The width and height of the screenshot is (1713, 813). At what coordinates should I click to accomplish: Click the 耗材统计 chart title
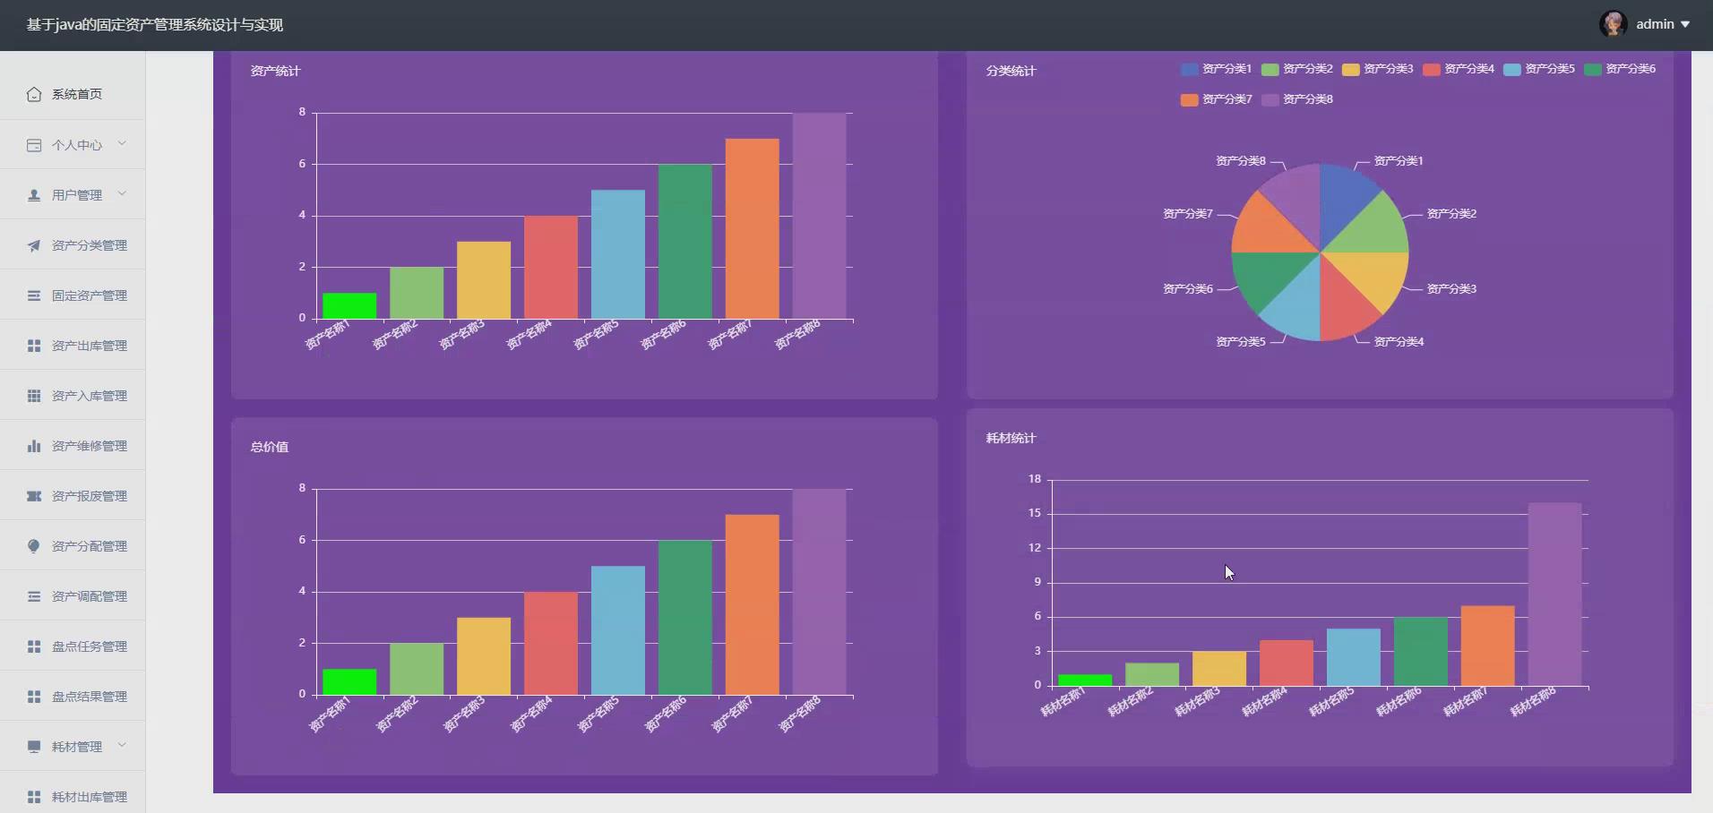[1011, 438]
